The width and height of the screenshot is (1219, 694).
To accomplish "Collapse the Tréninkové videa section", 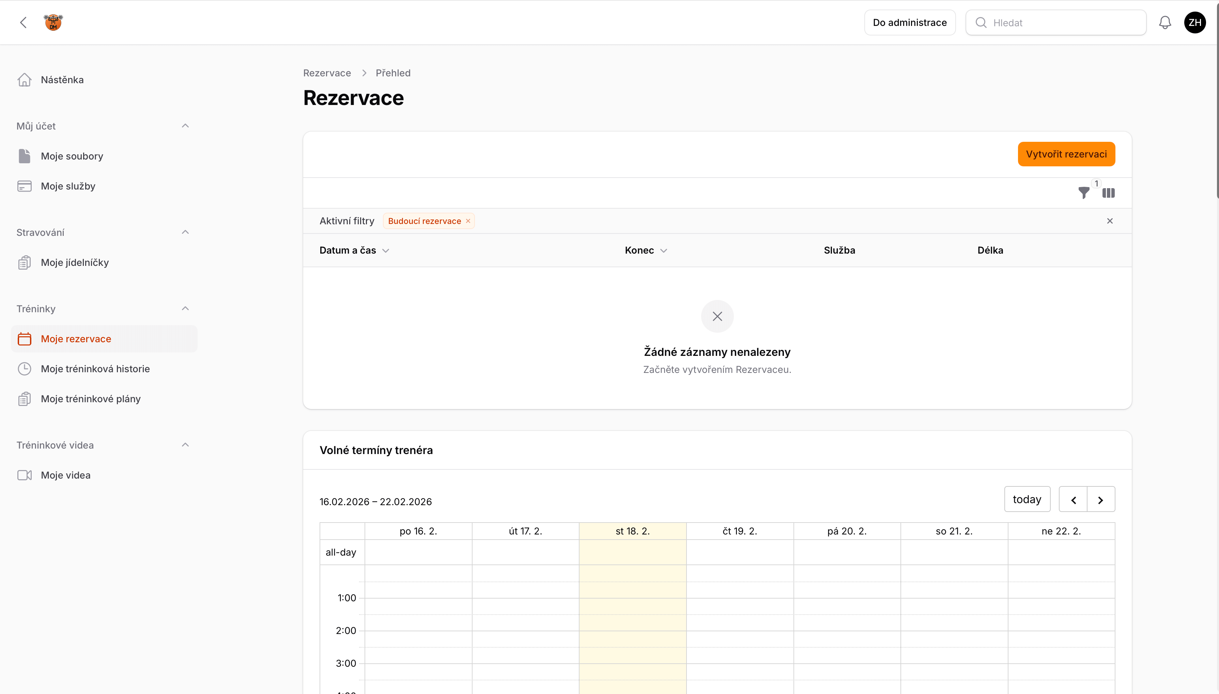I will click(185, 445).
